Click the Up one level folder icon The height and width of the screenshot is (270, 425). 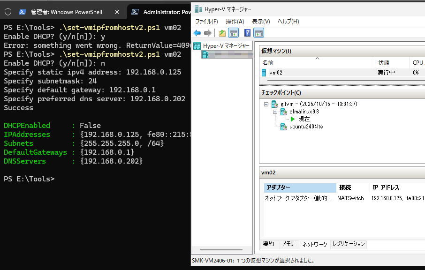pos(222,33)
